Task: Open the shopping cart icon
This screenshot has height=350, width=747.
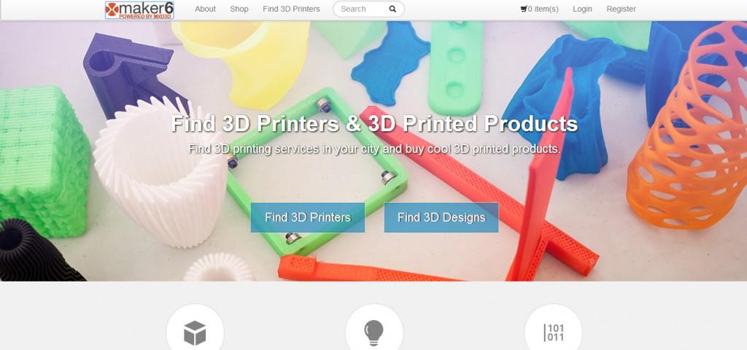Action: point(524,9)
